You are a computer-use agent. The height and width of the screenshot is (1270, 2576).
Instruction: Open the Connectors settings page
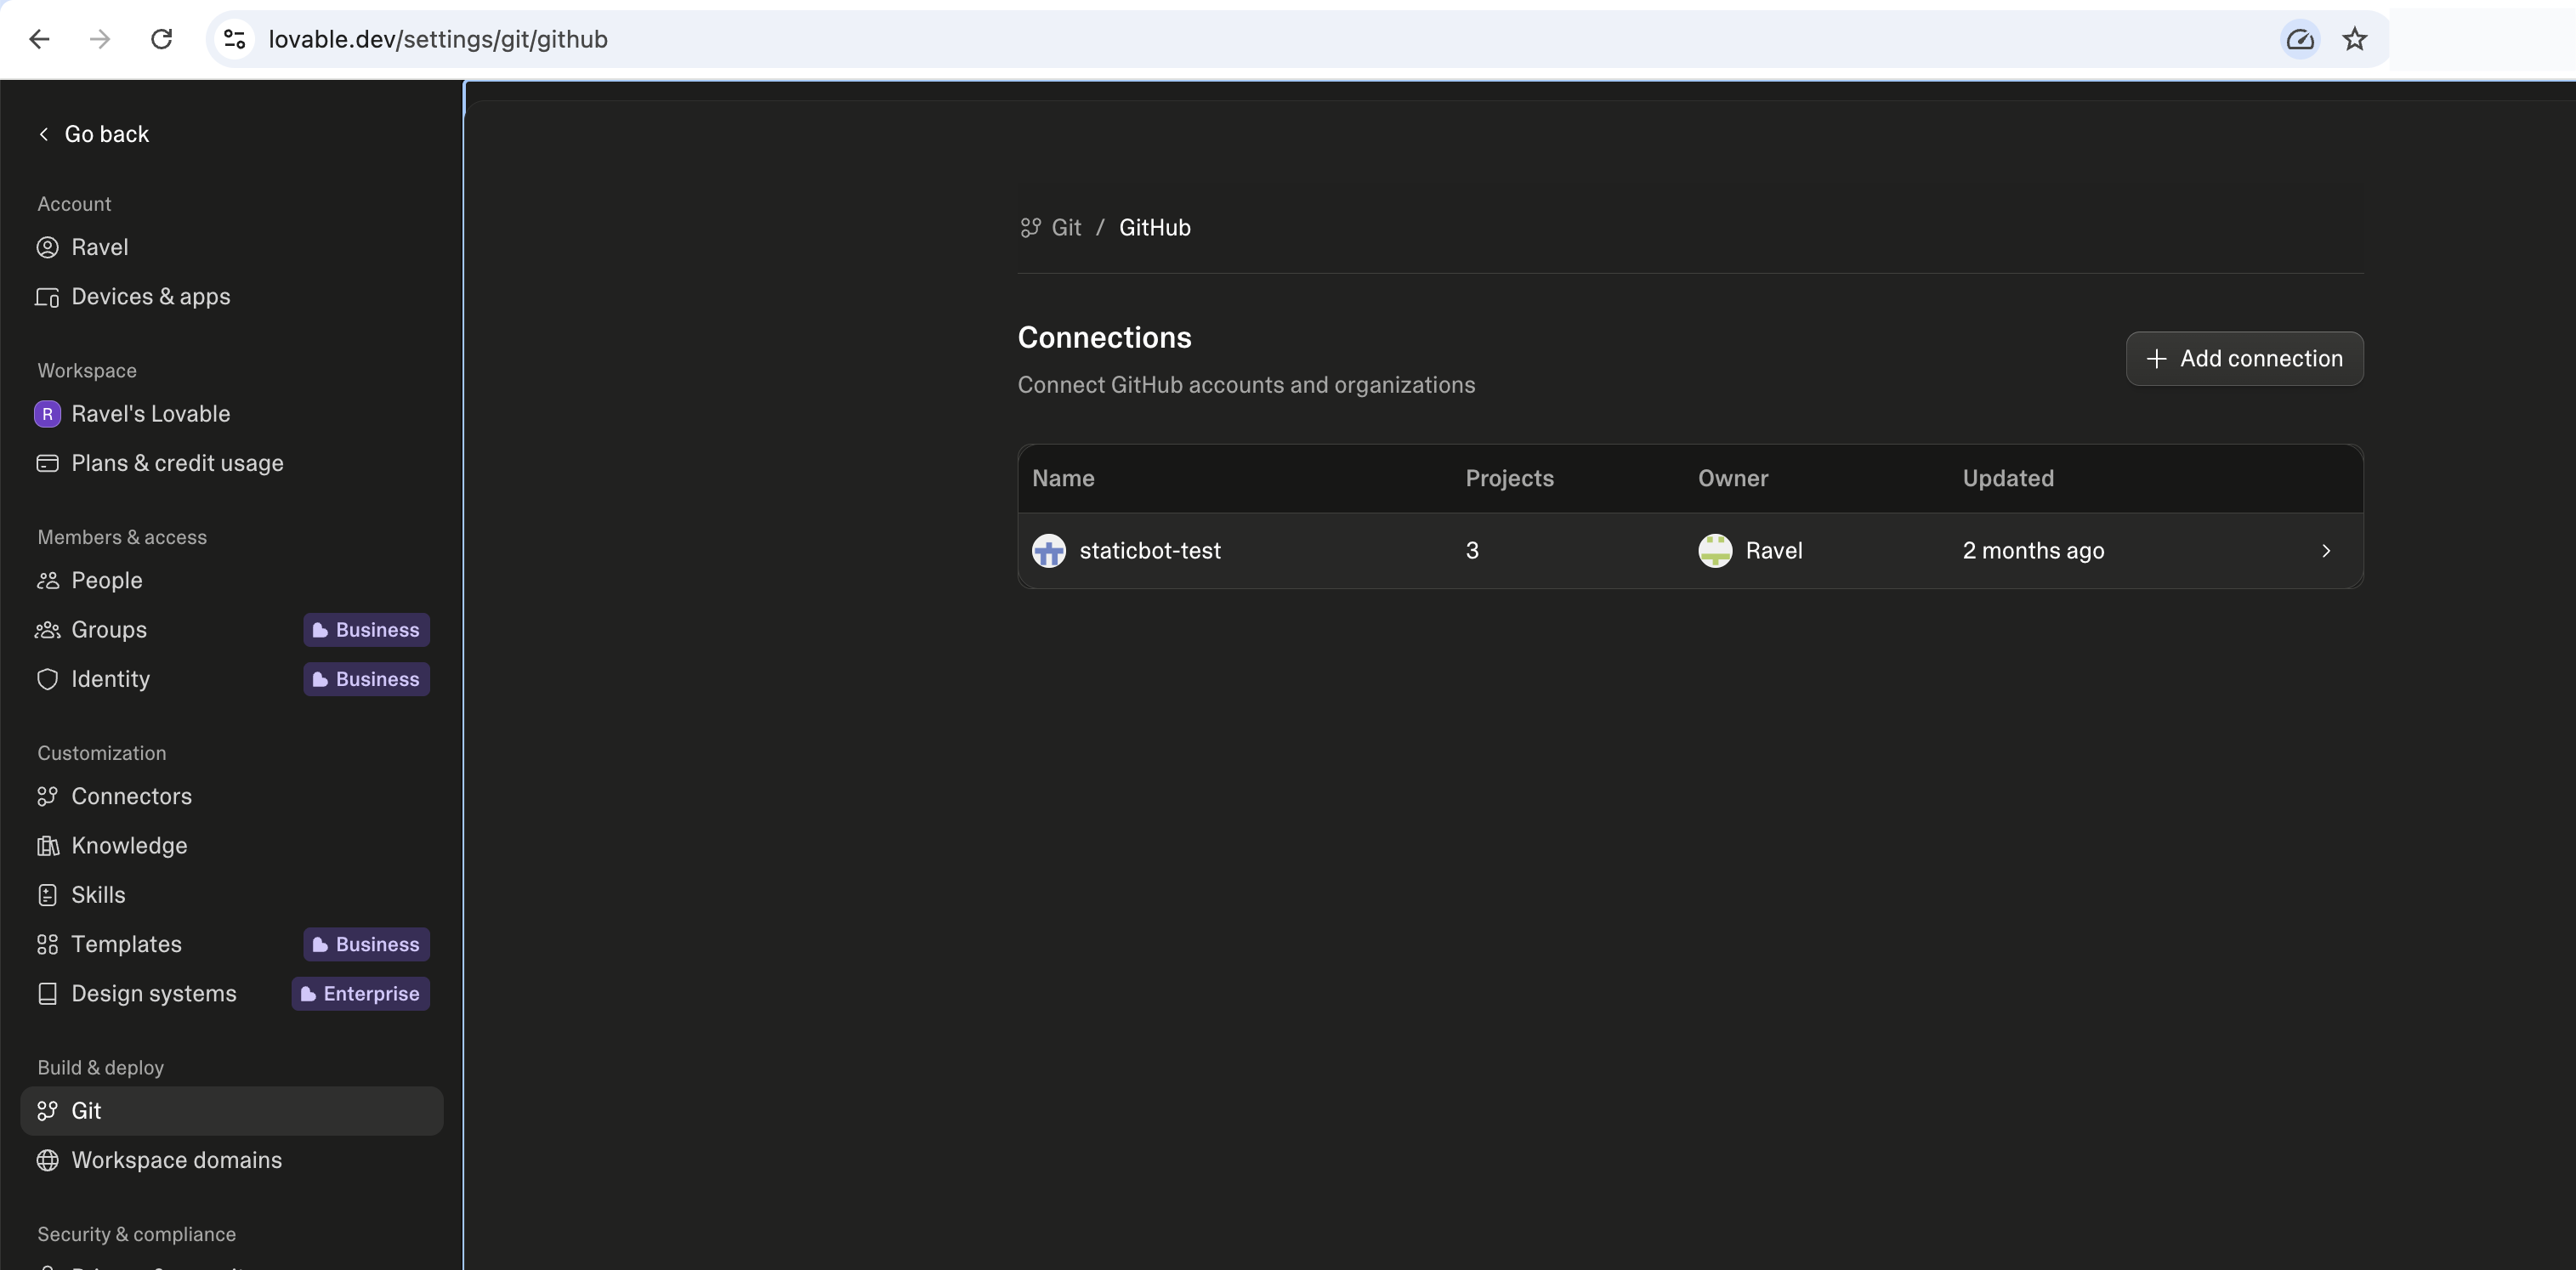232,796
